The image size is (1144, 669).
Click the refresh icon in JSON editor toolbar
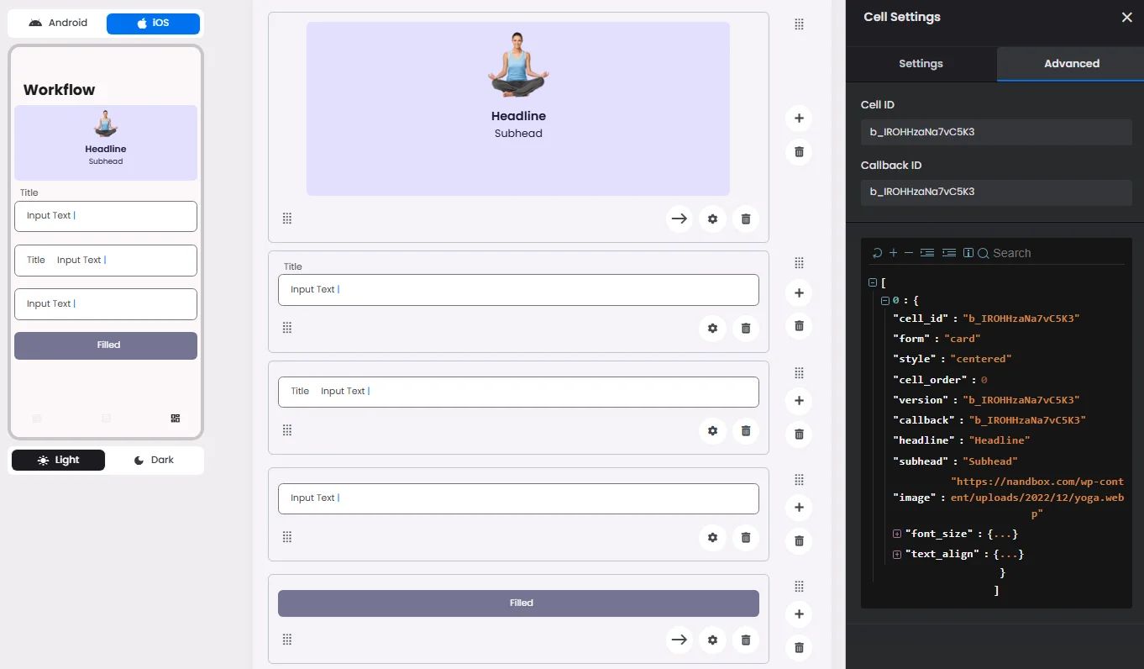877,253
